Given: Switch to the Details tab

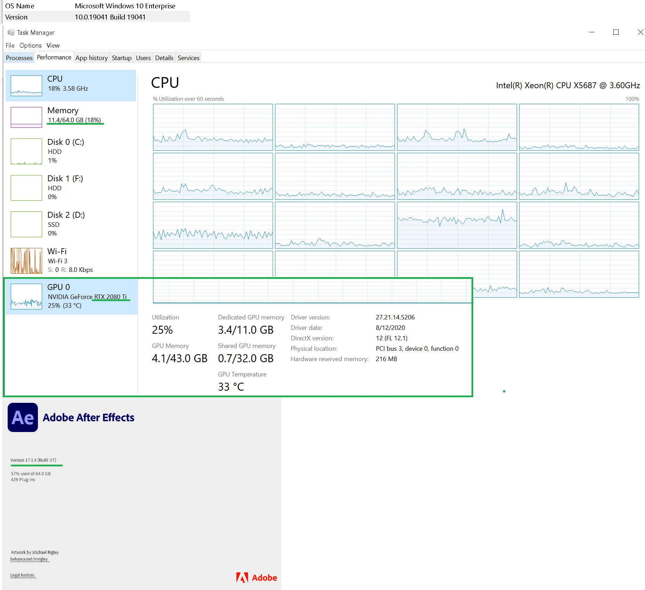Looking at the screenshot, I should click(164, 58).
